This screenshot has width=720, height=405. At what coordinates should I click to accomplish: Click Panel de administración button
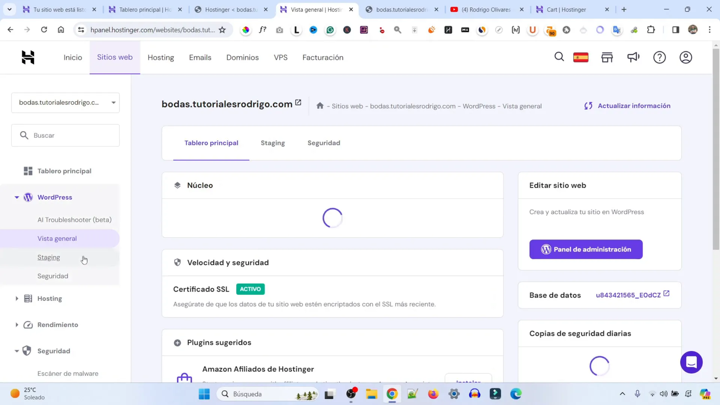(x=586, y=249)
